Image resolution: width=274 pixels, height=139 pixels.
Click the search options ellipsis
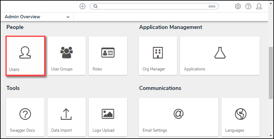212,6
